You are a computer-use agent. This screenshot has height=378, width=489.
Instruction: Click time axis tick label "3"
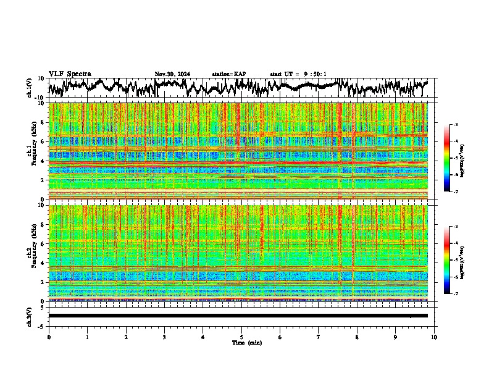coord(164,337)
